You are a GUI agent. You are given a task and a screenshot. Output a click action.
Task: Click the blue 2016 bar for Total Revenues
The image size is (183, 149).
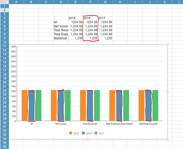click(x=90, y=105)
